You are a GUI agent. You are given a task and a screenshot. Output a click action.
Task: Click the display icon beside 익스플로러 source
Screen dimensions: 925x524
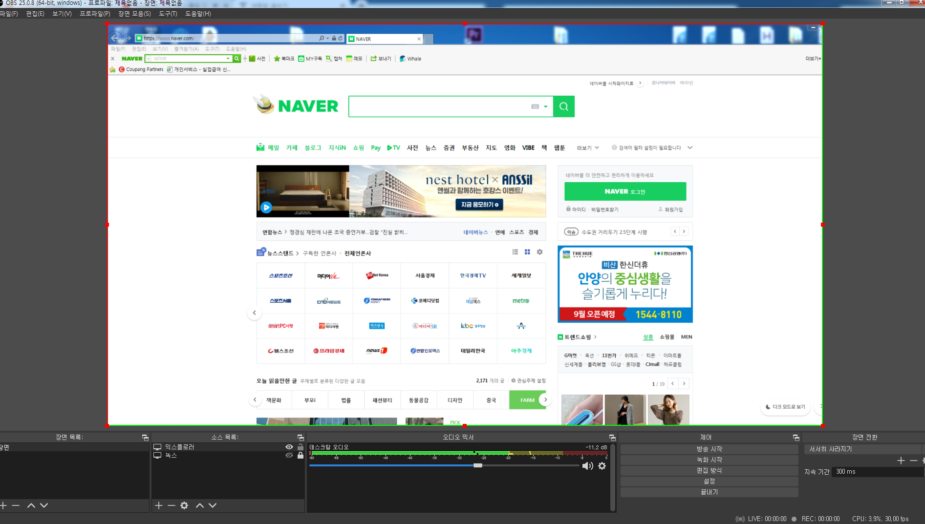157,447
